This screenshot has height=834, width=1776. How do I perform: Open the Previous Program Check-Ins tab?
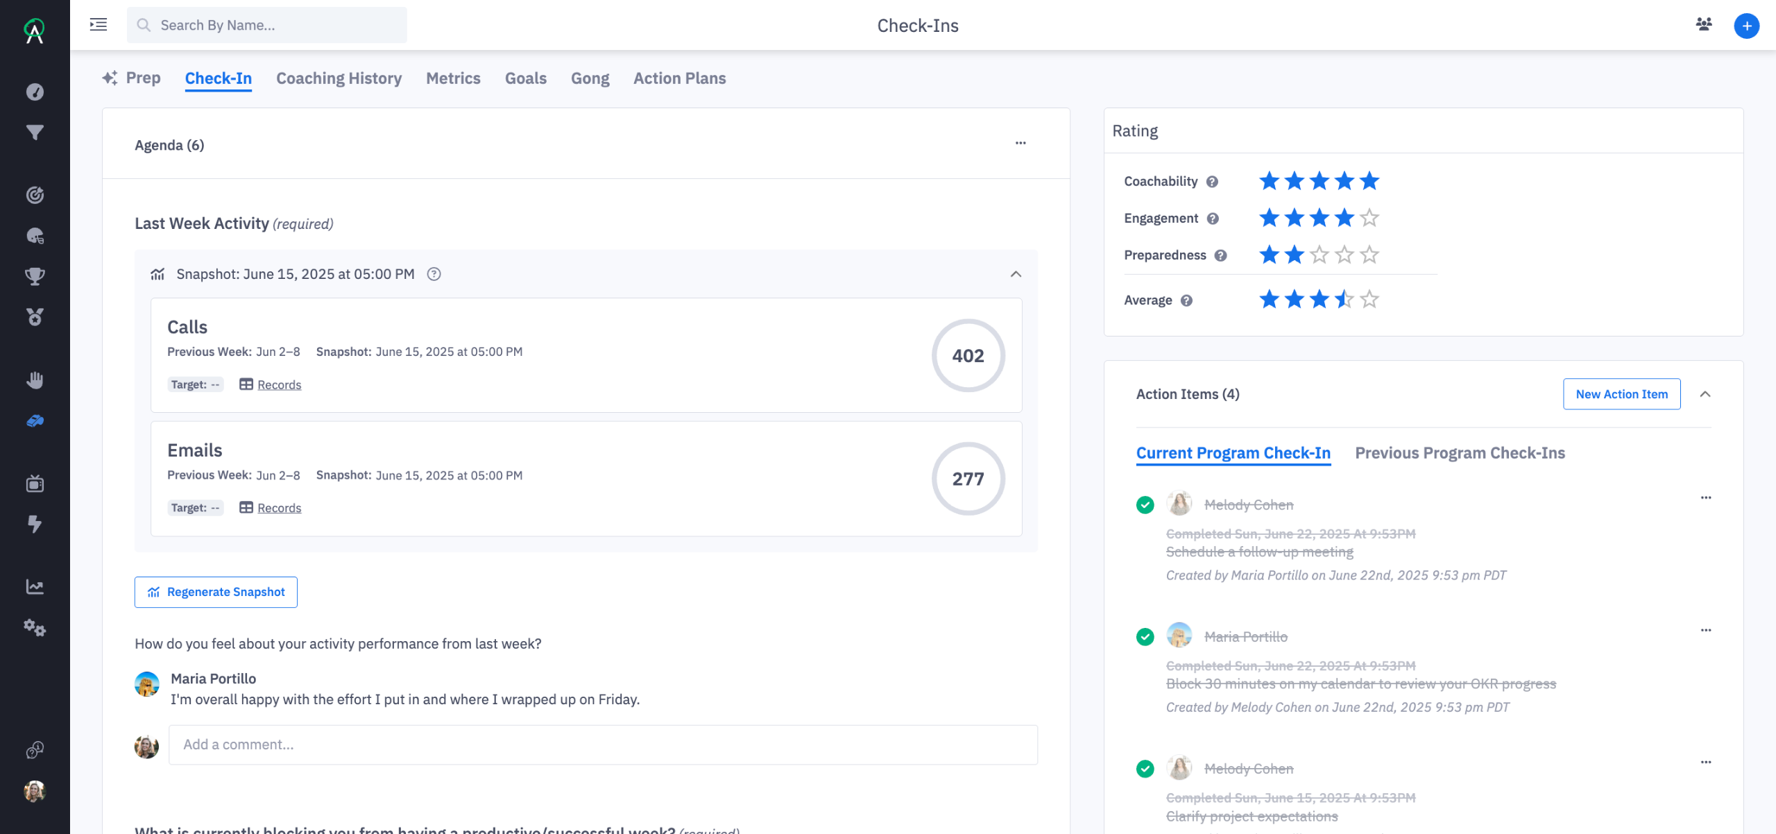click(x=1460, y=453)
